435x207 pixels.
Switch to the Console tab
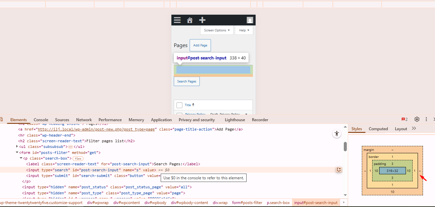[41, 120]
